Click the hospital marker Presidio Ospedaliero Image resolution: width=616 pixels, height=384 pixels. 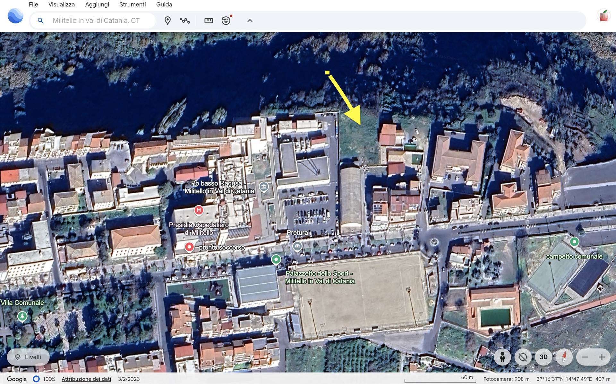click(199, 211)
